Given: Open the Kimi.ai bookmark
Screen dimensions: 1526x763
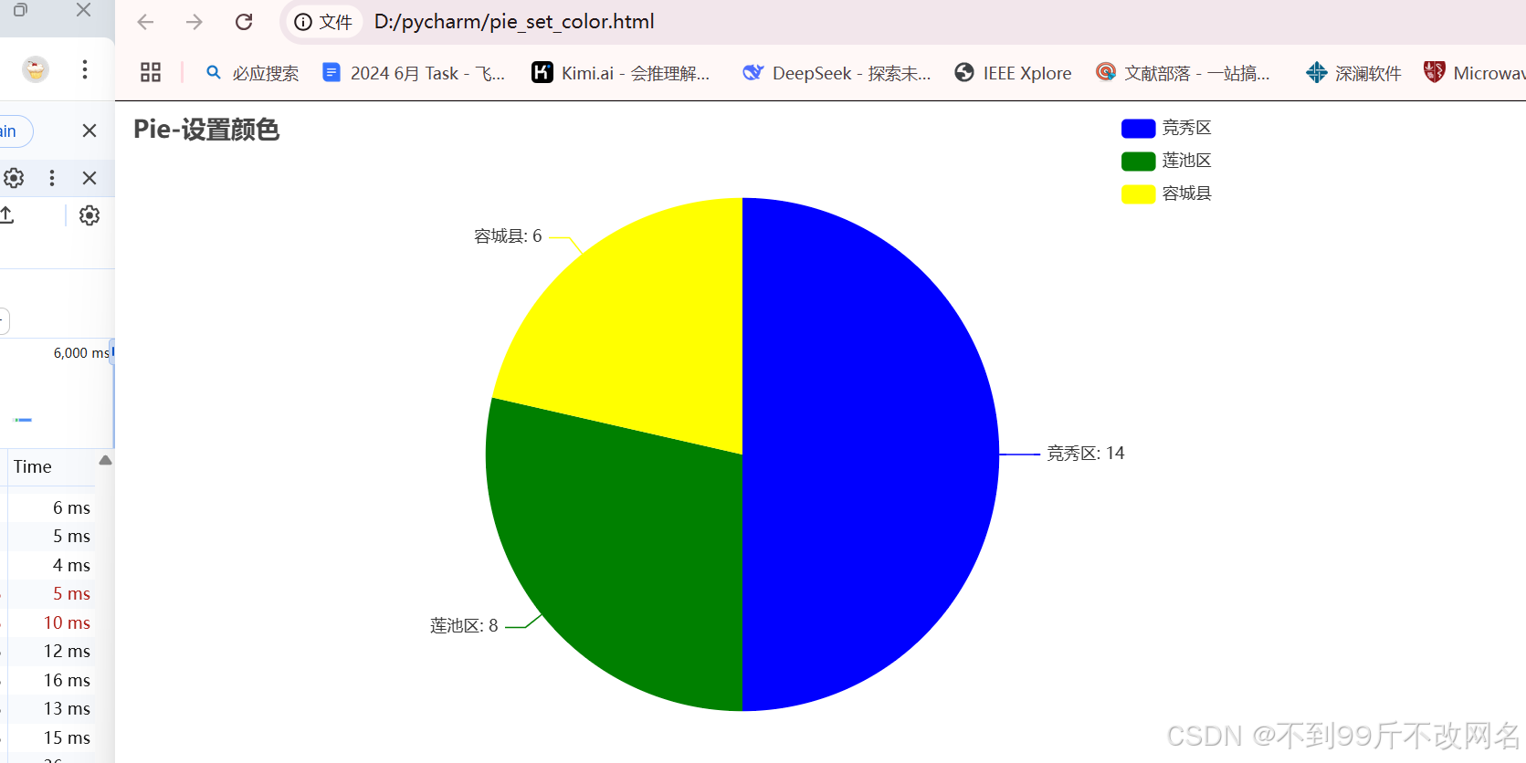Looking at the screenshot, I should pos(621,73).
